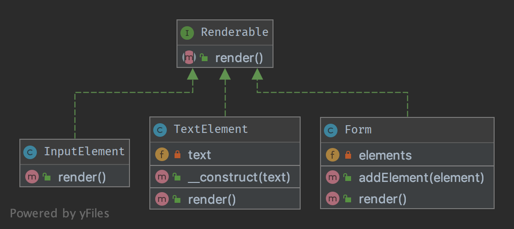Click the text field icon in TextElement
The height and width of the screenshot is (229, 514).
(161, 155)
